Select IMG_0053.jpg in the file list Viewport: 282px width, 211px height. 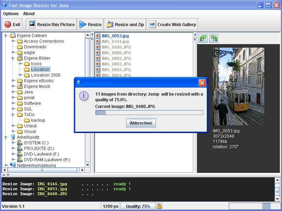tap(115, 36)
